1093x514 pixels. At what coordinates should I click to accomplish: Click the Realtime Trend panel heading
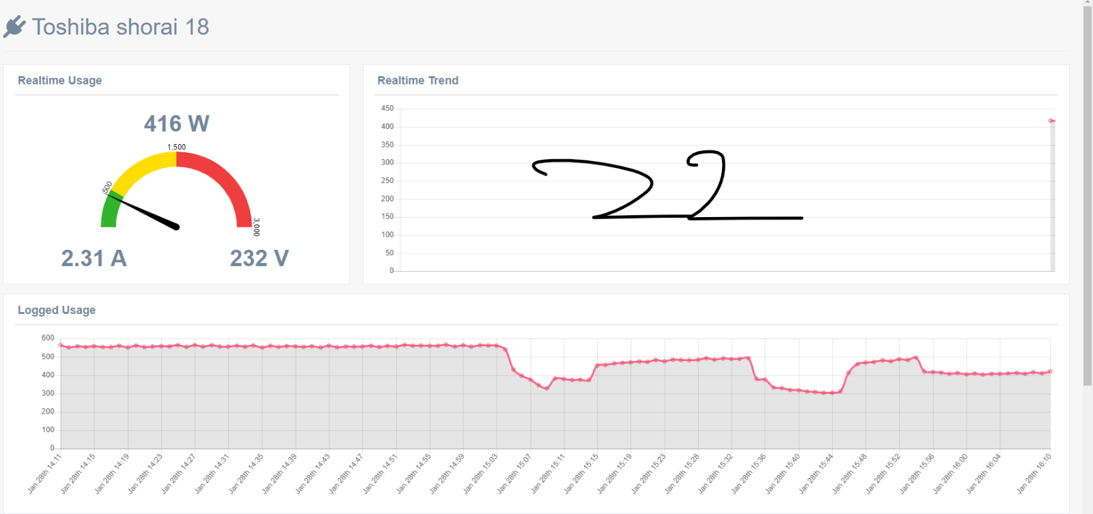point(417,81)
